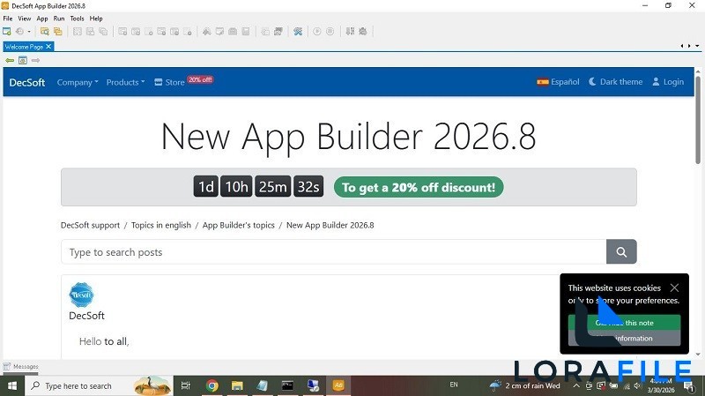This screenshot has height=396, width=705.
Task: Open the Windows Start menu
Action: [12, 386]
